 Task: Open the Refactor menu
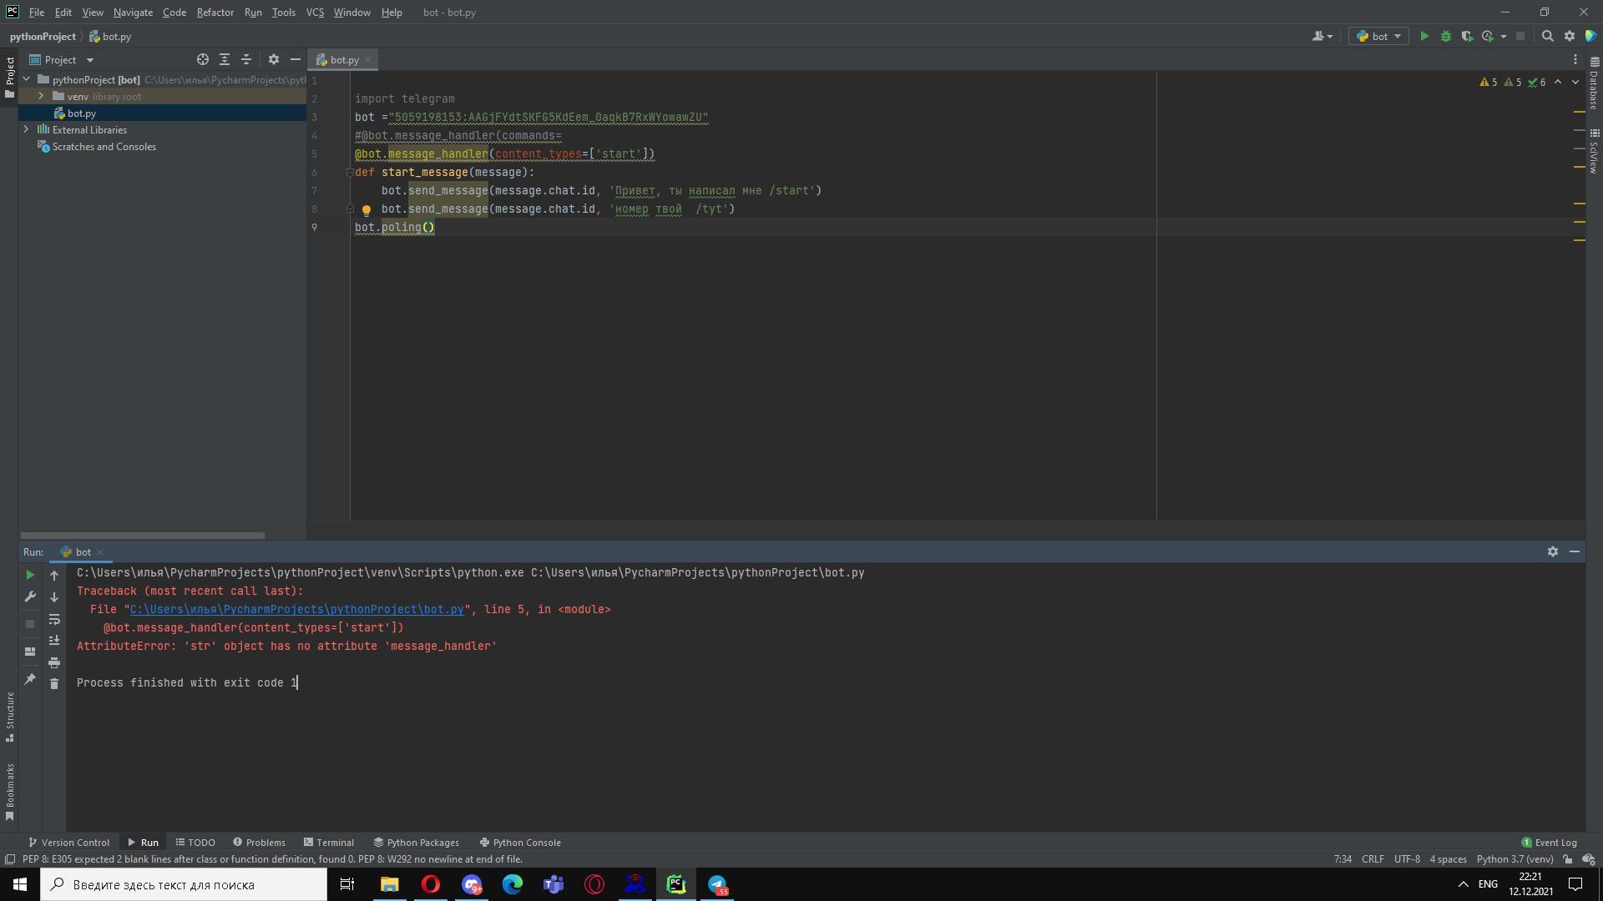pos(215,13)
